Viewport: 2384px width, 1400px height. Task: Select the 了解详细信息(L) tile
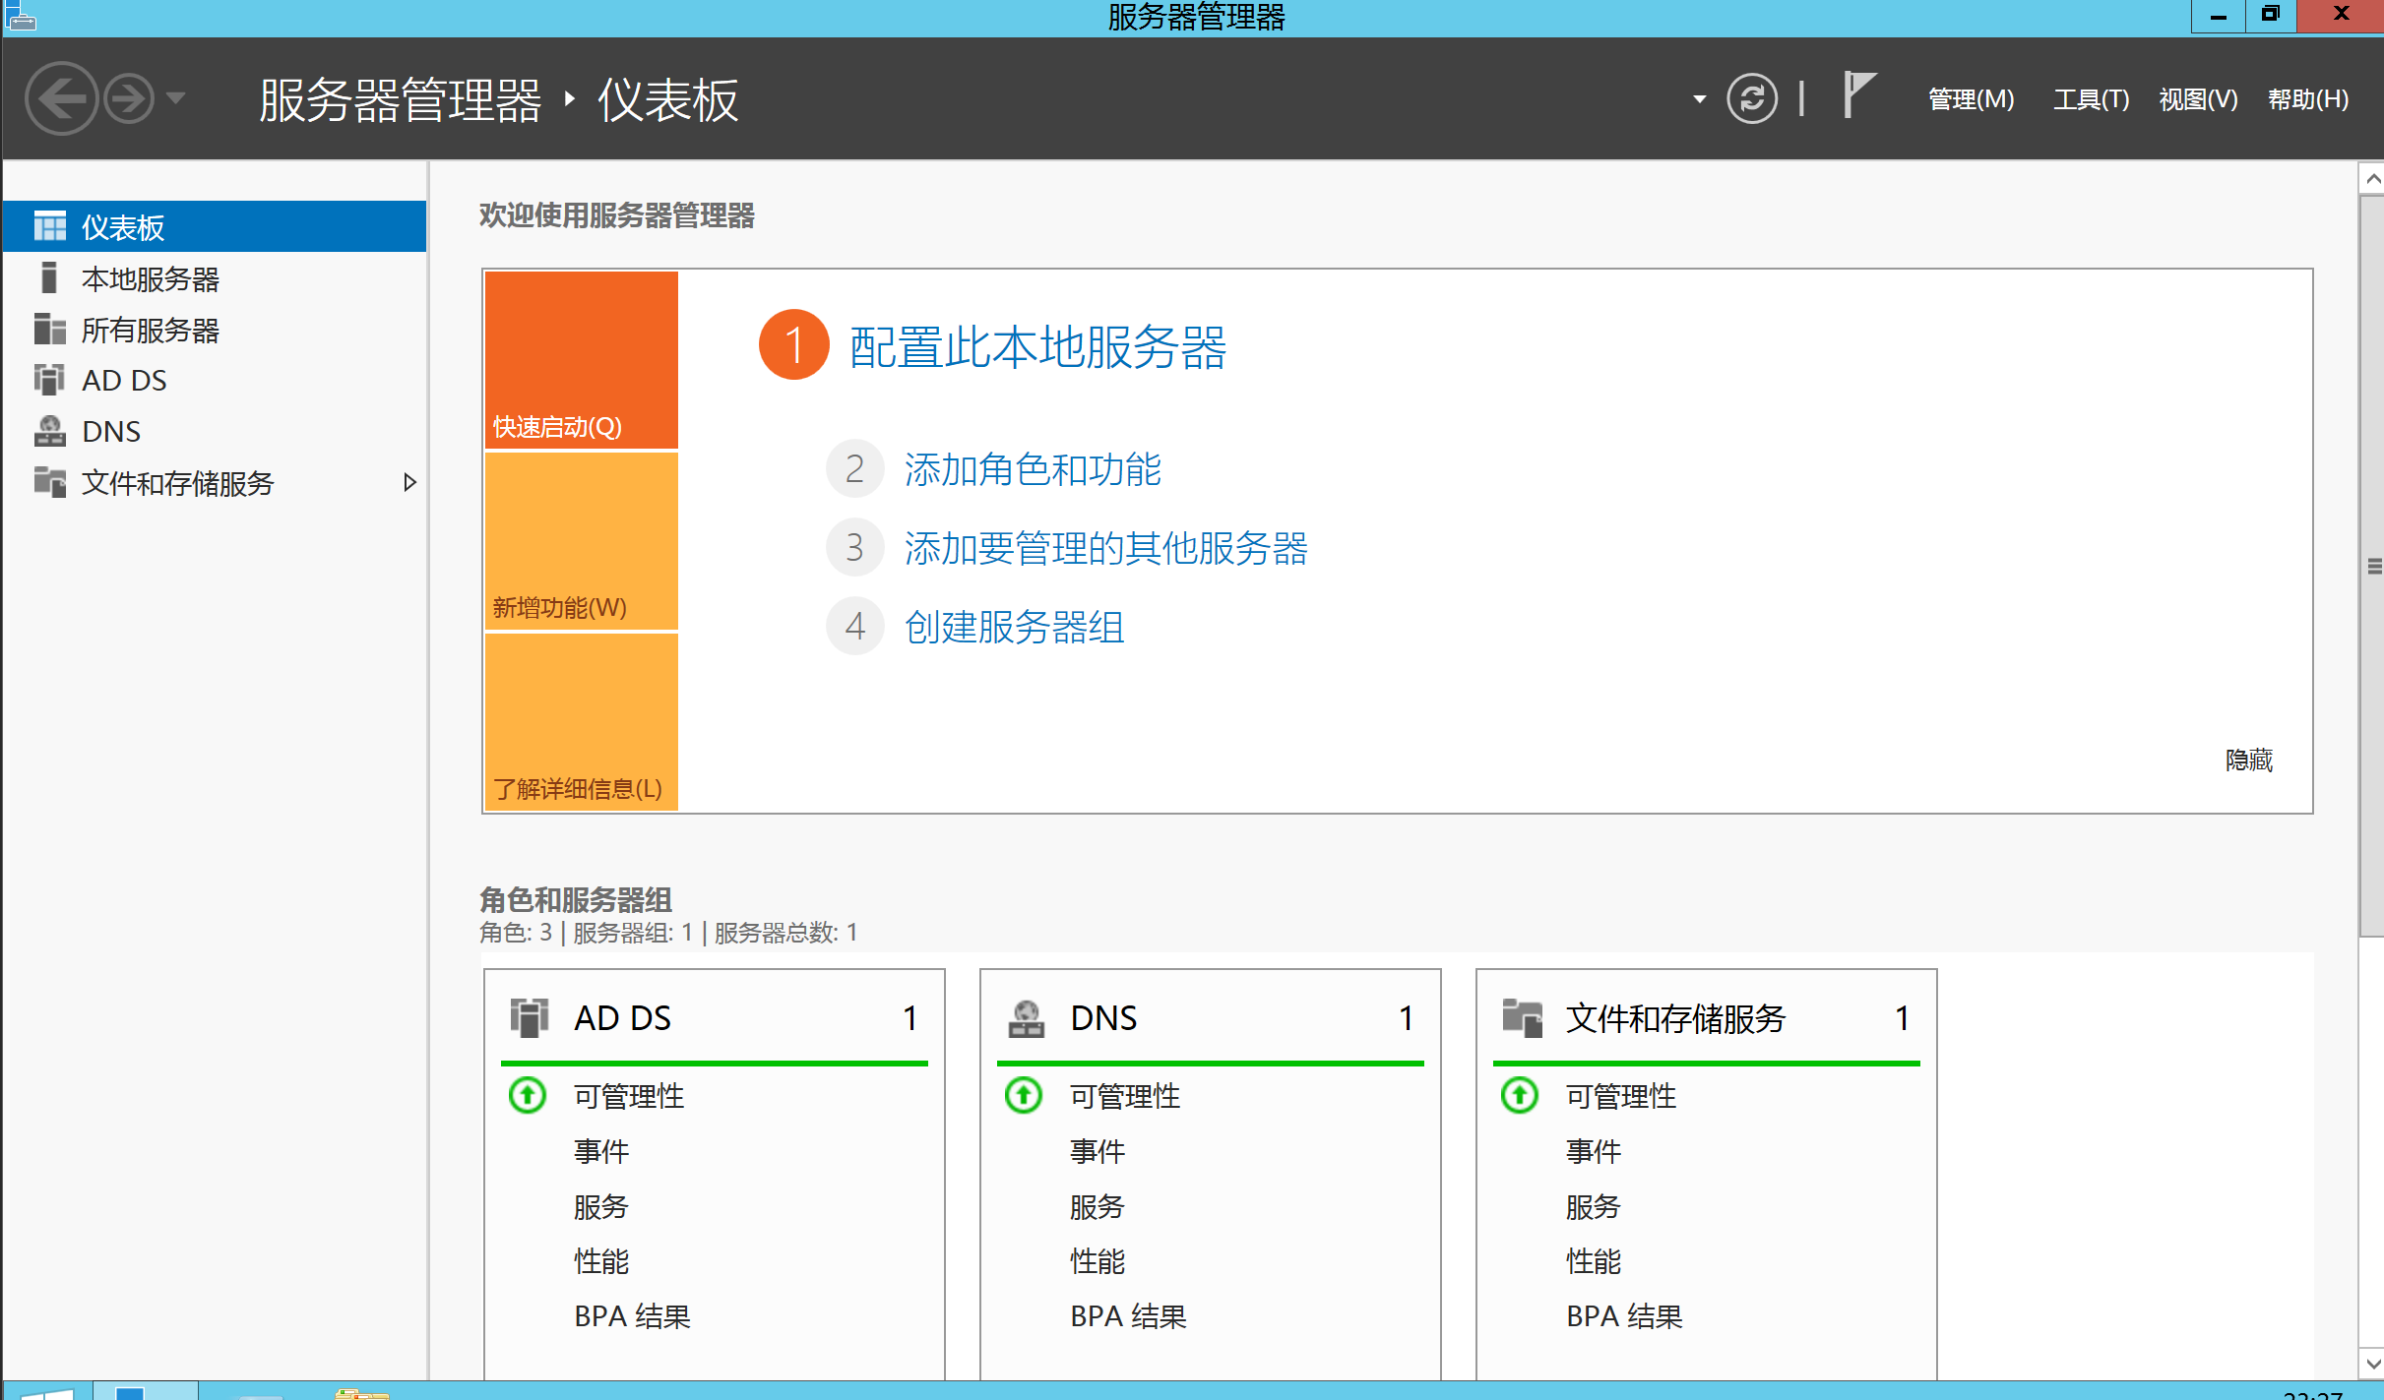point(581,722)
